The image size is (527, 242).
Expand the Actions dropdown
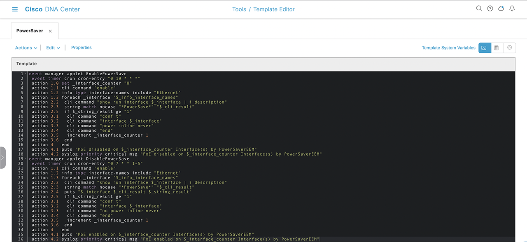point(26,48)
